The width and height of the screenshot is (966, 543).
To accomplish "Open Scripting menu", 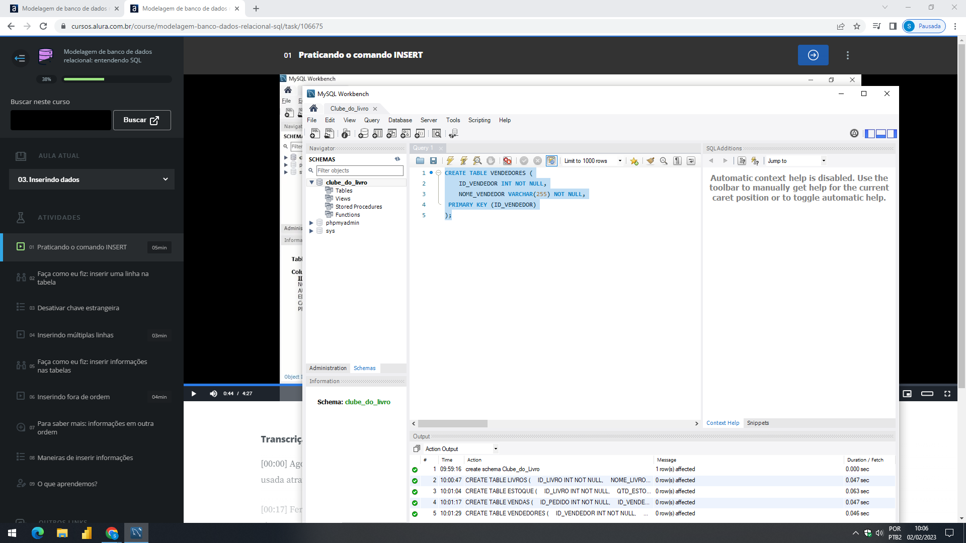I will (479, 120).
